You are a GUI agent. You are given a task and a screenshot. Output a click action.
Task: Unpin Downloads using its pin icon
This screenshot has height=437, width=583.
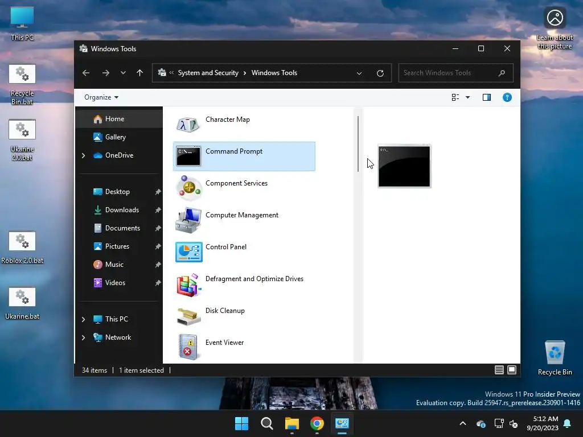coord(158,210)
